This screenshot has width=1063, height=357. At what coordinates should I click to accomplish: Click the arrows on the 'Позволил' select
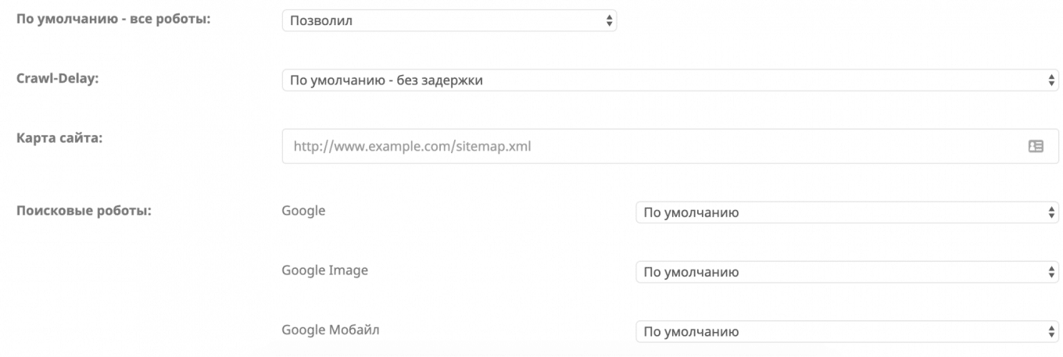point(610,20)
